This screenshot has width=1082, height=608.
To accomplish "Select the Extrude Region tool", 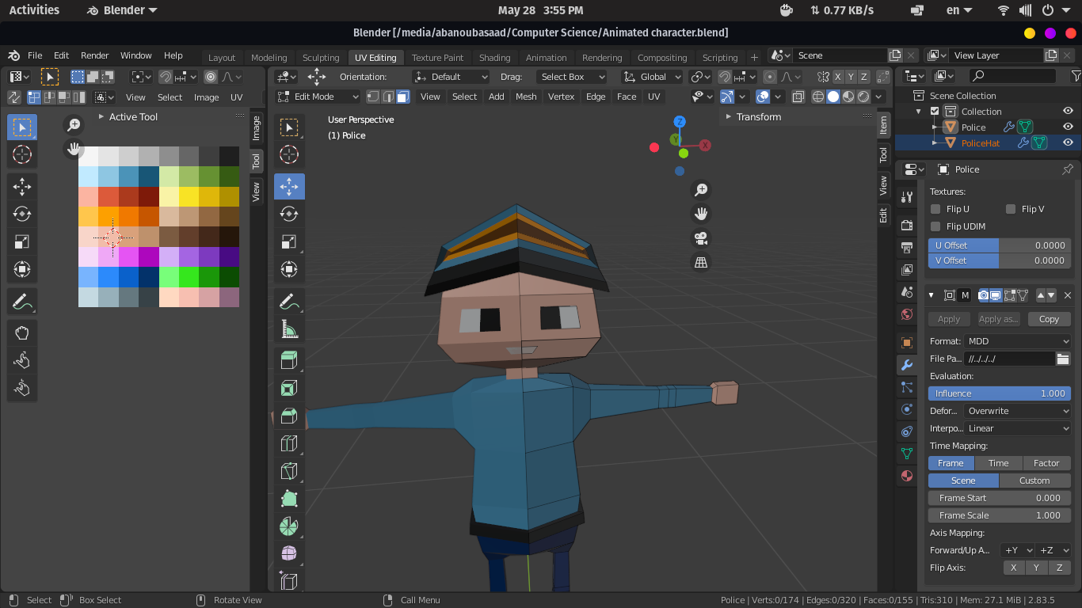I will [289, 360].
